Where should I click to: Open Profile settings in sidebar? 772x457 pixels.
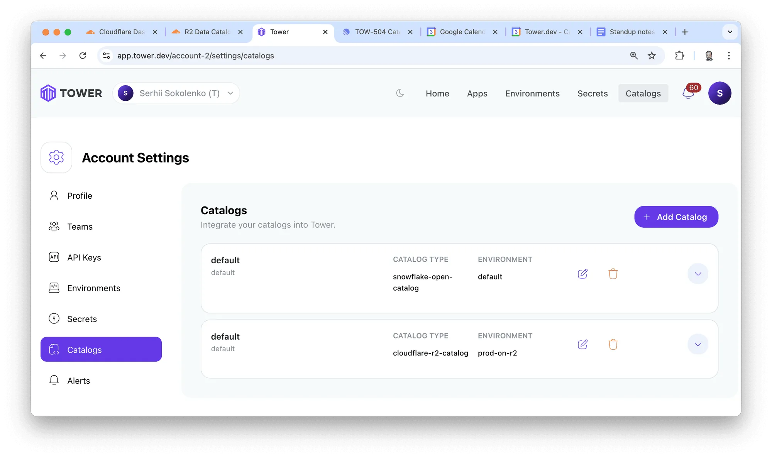point(101,196)
